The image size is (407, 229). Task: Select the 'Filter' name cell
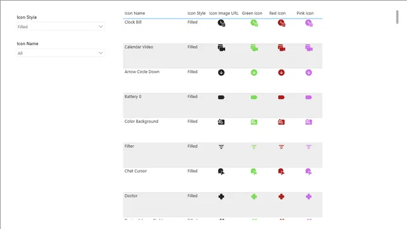click(129, 146)
